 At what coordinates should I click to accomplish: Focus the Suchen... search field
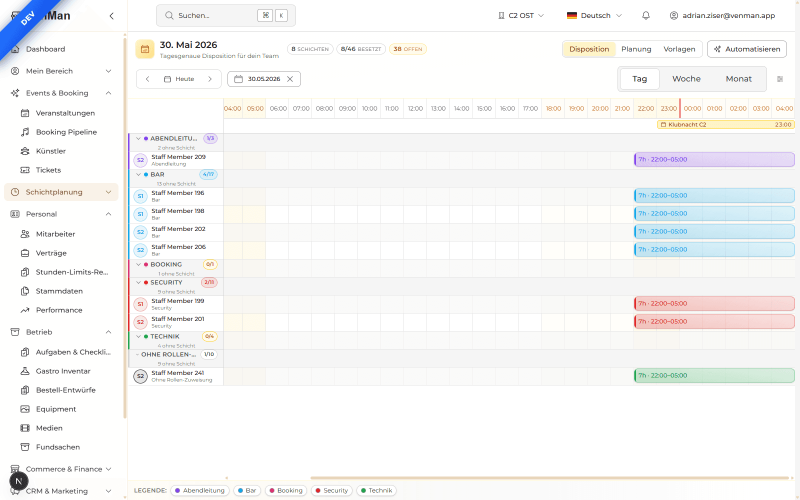226,15
